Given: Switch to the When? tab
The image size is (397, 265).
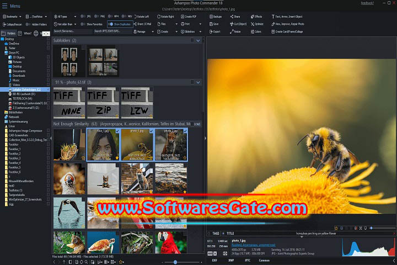Looking at the screenshot, I should pos(25,33).
